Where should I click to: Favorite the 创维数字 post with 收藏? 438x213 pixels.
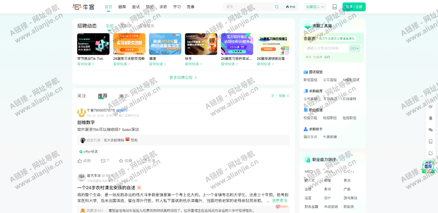pyautogui.click(x=125, y=161)
